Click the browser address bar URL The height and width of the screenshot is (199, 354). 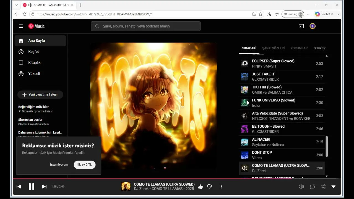click(x=94, y=14)
